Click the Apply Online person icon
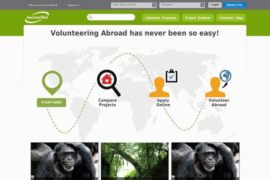The image size is (270, 180). point(159,87)
